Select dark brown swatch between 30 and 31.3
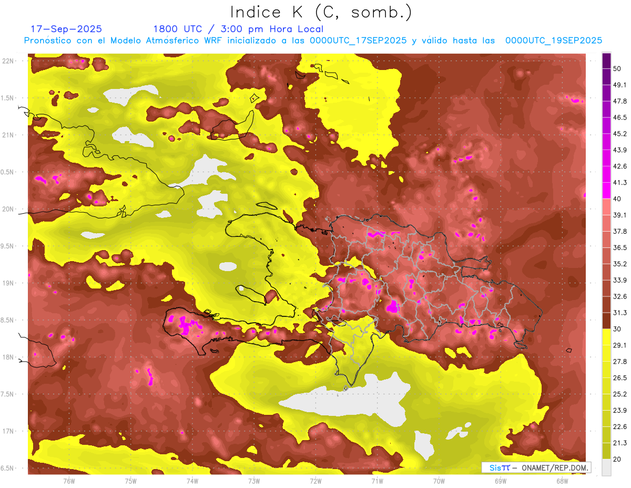Screen dimensions: 631x488 pos(606,321)
